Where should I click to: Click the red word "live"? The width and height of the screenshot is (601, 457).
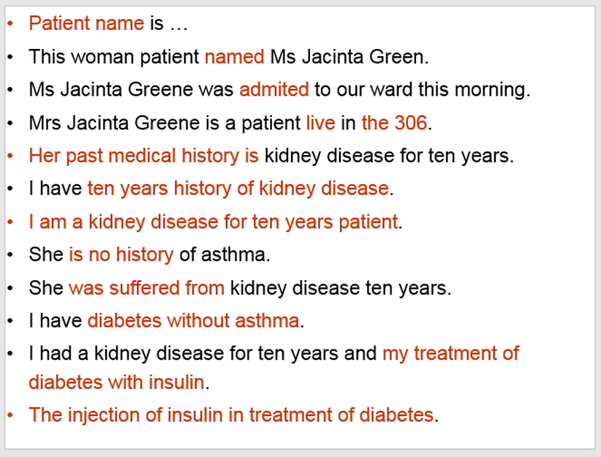tap(321, 123)
